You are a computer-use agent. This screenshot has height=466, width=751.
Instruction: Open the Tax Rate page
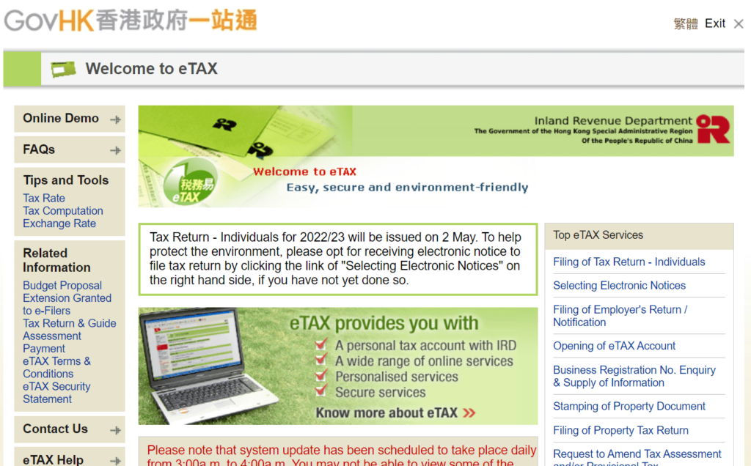click(44, 198)
